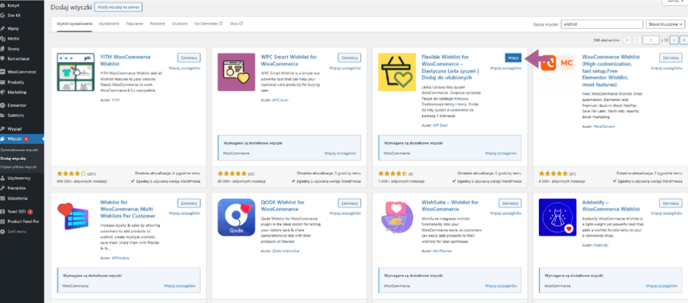Open Marketing megaphone icon
This screenshot has width=688, height=303.
point(3,92)
